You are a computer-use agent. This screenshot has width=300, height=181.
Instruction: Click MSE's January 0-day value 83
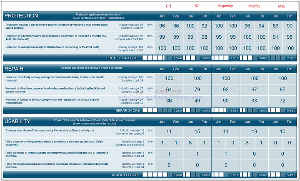[275, 26]
